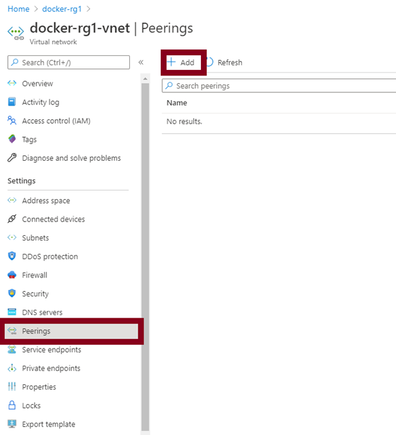Open the DDoS protection menu label

pyautogui.click(x=50, y=256)
